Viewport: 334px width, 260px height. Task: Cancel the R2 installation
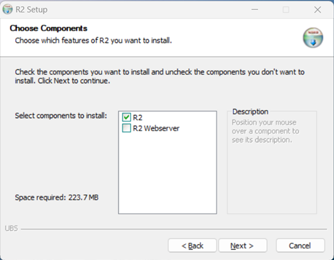299,246
